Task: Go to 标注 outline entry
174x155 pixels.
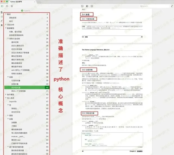Action: point(11,21)
